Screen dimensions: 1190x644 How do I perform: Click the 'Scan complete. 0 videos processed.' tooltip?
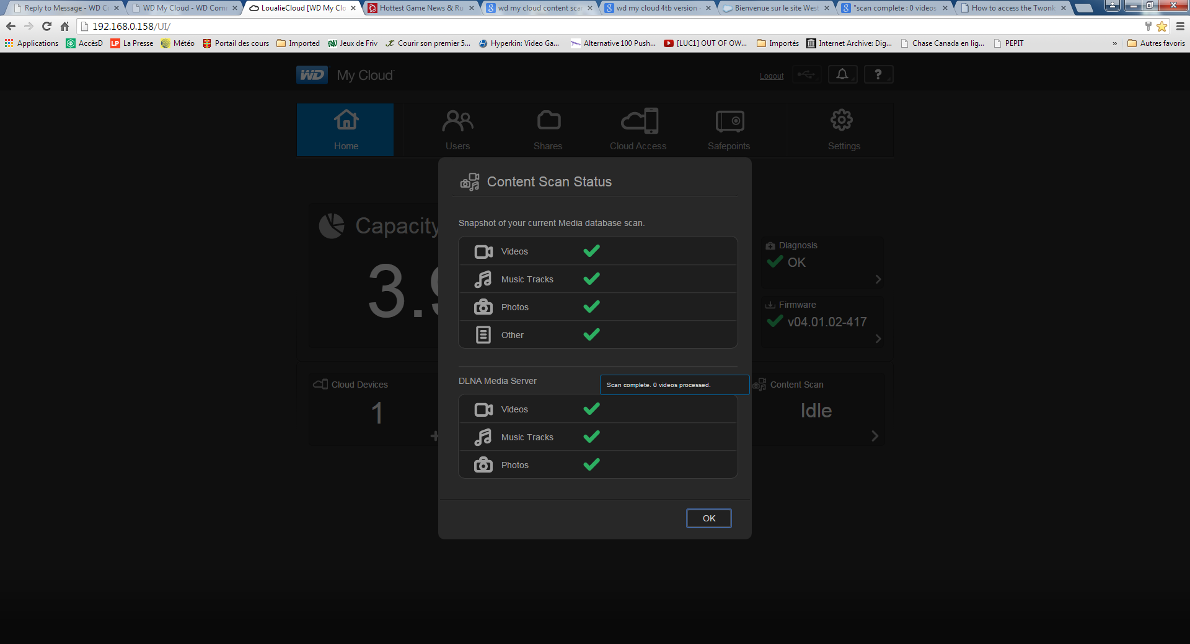coord(674,385)
